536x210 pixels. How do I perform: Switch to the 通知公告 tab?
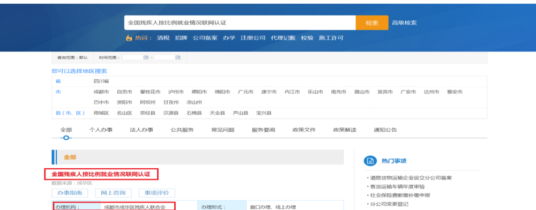point(385,130)
